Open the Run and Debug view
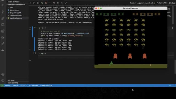Screen dimensions: 176x99 (x=3, y=18)
